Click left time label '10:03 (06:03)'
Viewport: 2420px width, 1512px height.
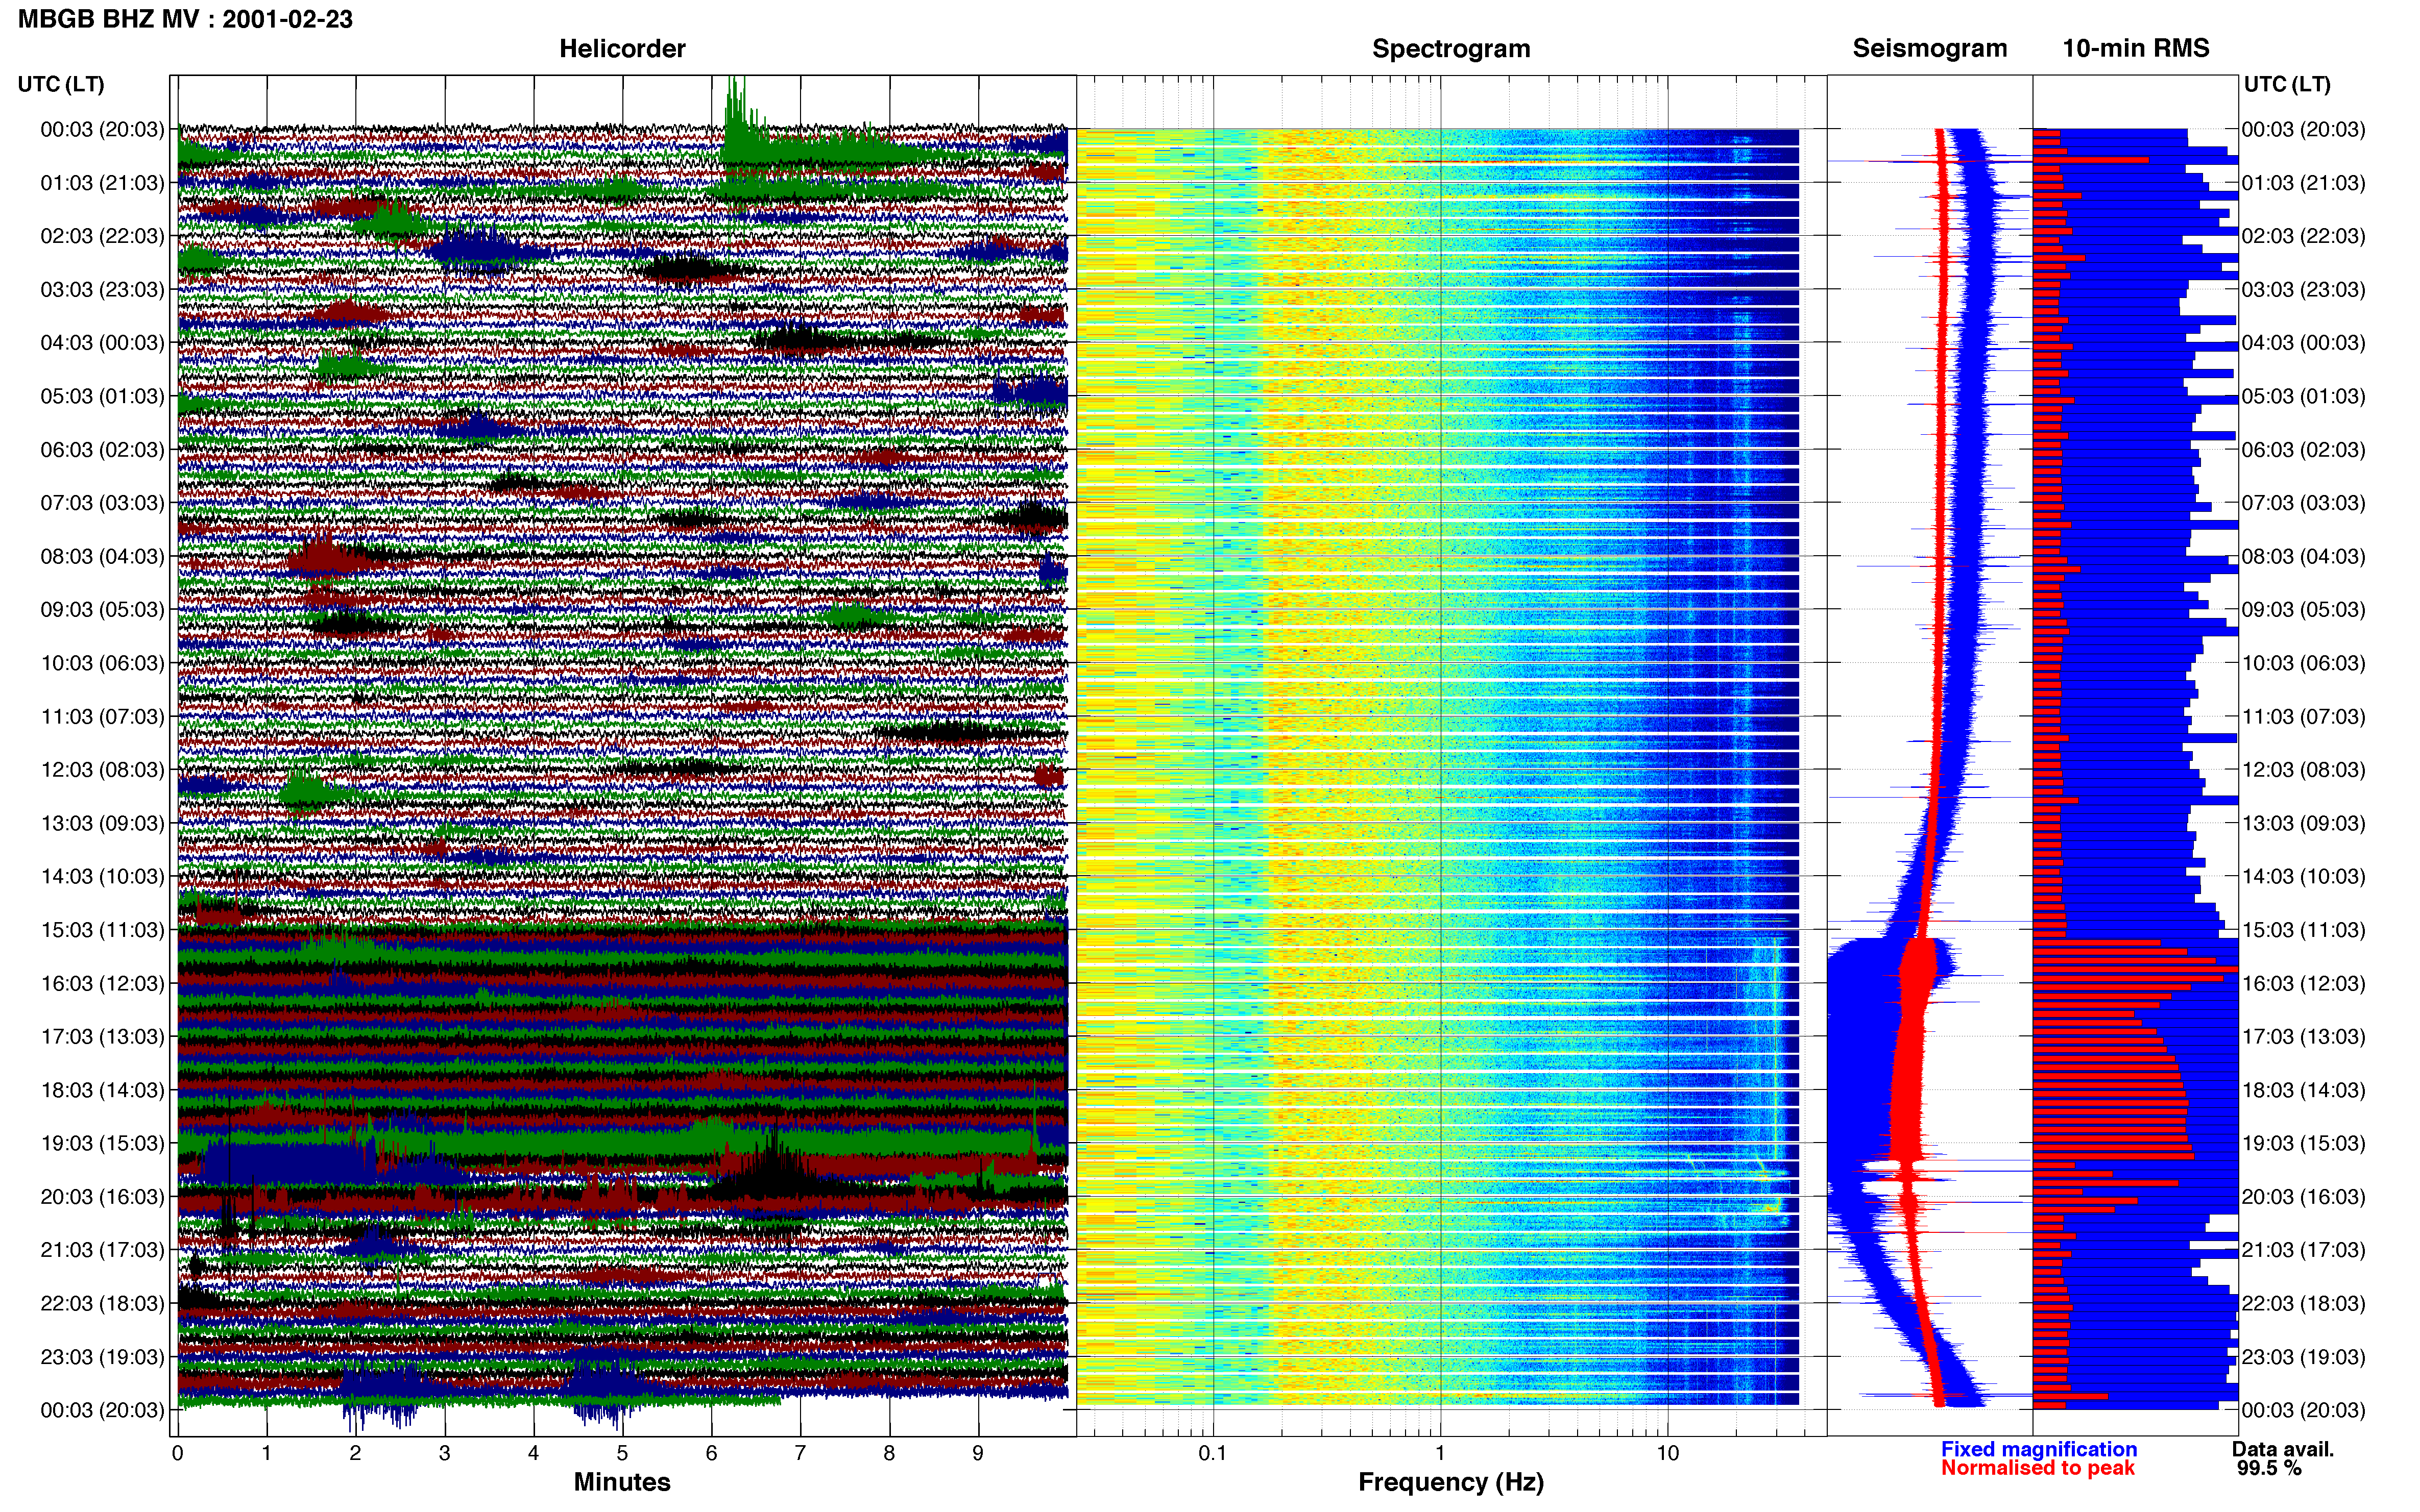tap(102, 663)
